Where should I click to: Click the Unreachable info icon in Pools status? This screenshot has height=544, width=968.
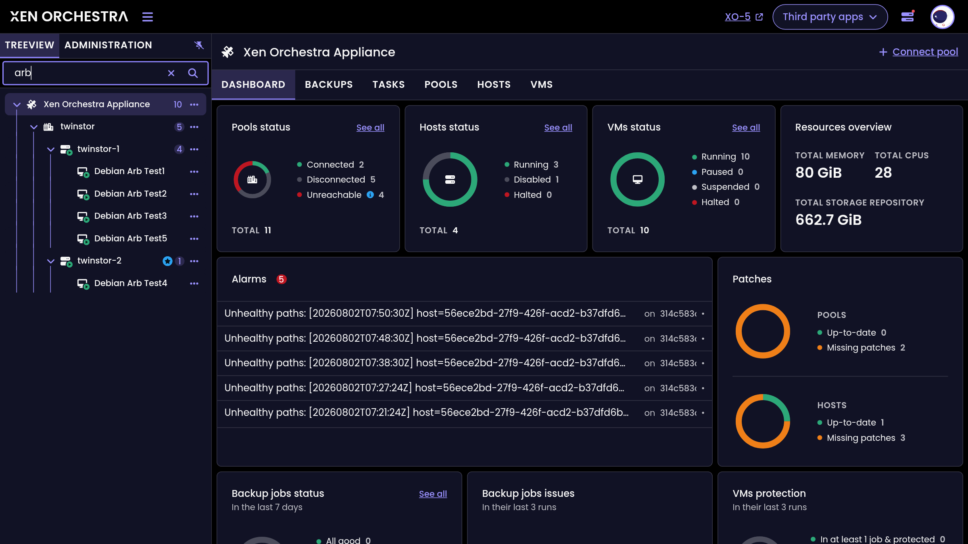pyautogui.click(x=370, y=195)
